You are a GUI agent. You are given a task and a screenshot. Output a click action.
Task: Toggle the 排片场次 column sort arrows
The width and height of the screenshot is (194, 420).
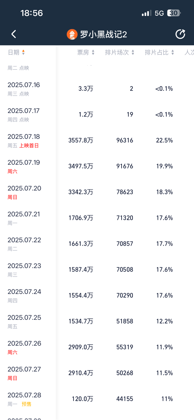click(133, 52)
